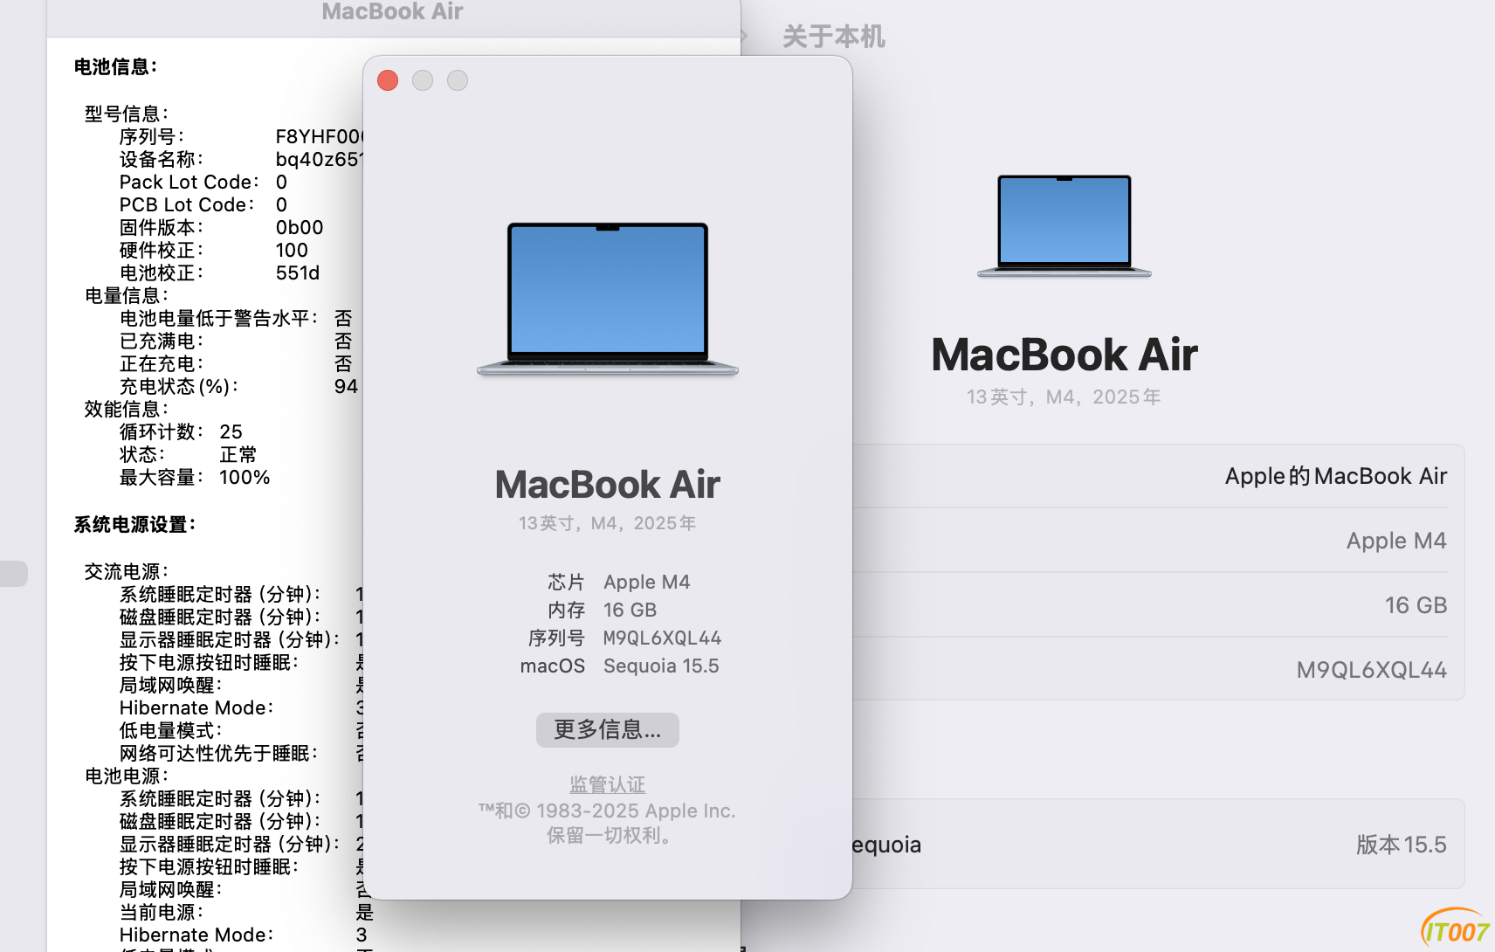Click Sequoia 15.5 text in the dialog
The width and height of the screenshot is (1495, 952).
(661, 666)
